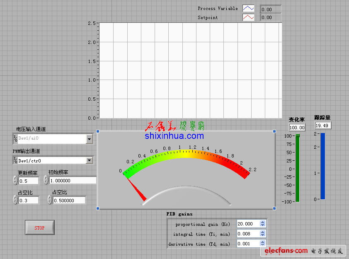Click the proportional gain (Kc) spinner arrows

click(x=262, y=224)
